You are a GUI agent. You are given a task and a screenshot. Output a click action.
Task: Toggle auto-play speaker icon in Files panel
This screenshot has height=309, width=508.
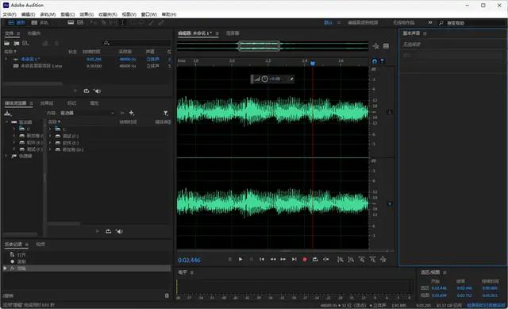tap(97, 91)
